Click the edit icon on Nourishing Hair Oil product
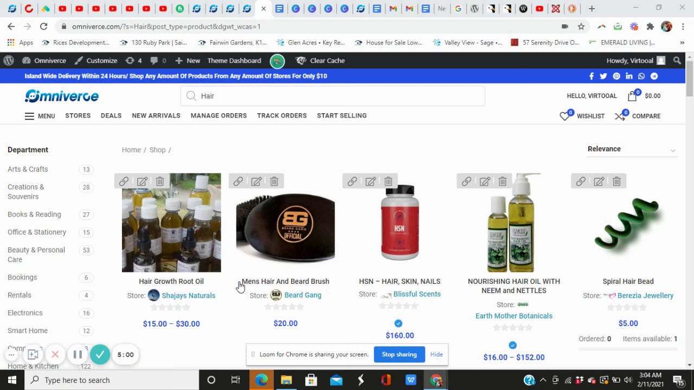 485,181
